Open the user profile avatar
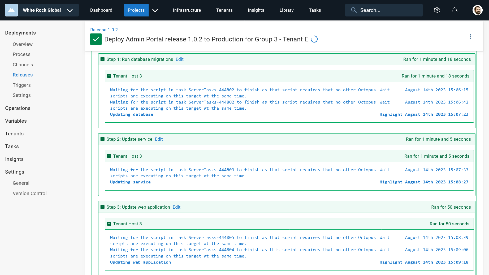 coord(477,10)
